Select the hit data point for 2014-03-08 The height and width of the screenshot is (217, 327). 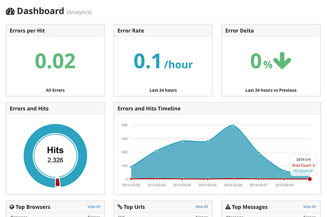(284, 171)
